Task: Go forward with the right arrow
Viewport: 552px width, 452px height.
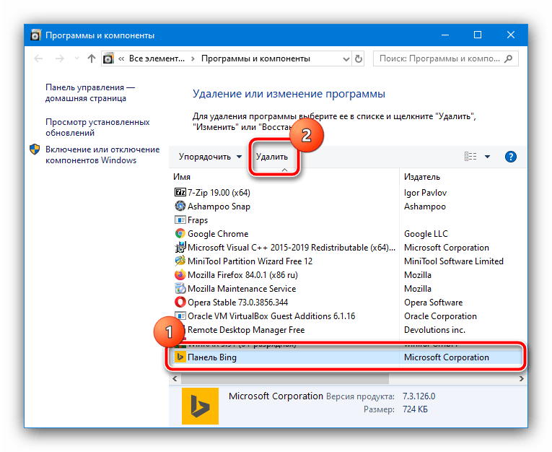Action: pyautogui.click(x=60, y=58)
